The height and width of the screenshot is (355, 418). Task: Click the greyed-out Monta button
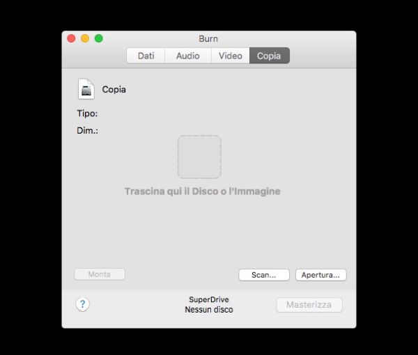(x=99, y=274)
